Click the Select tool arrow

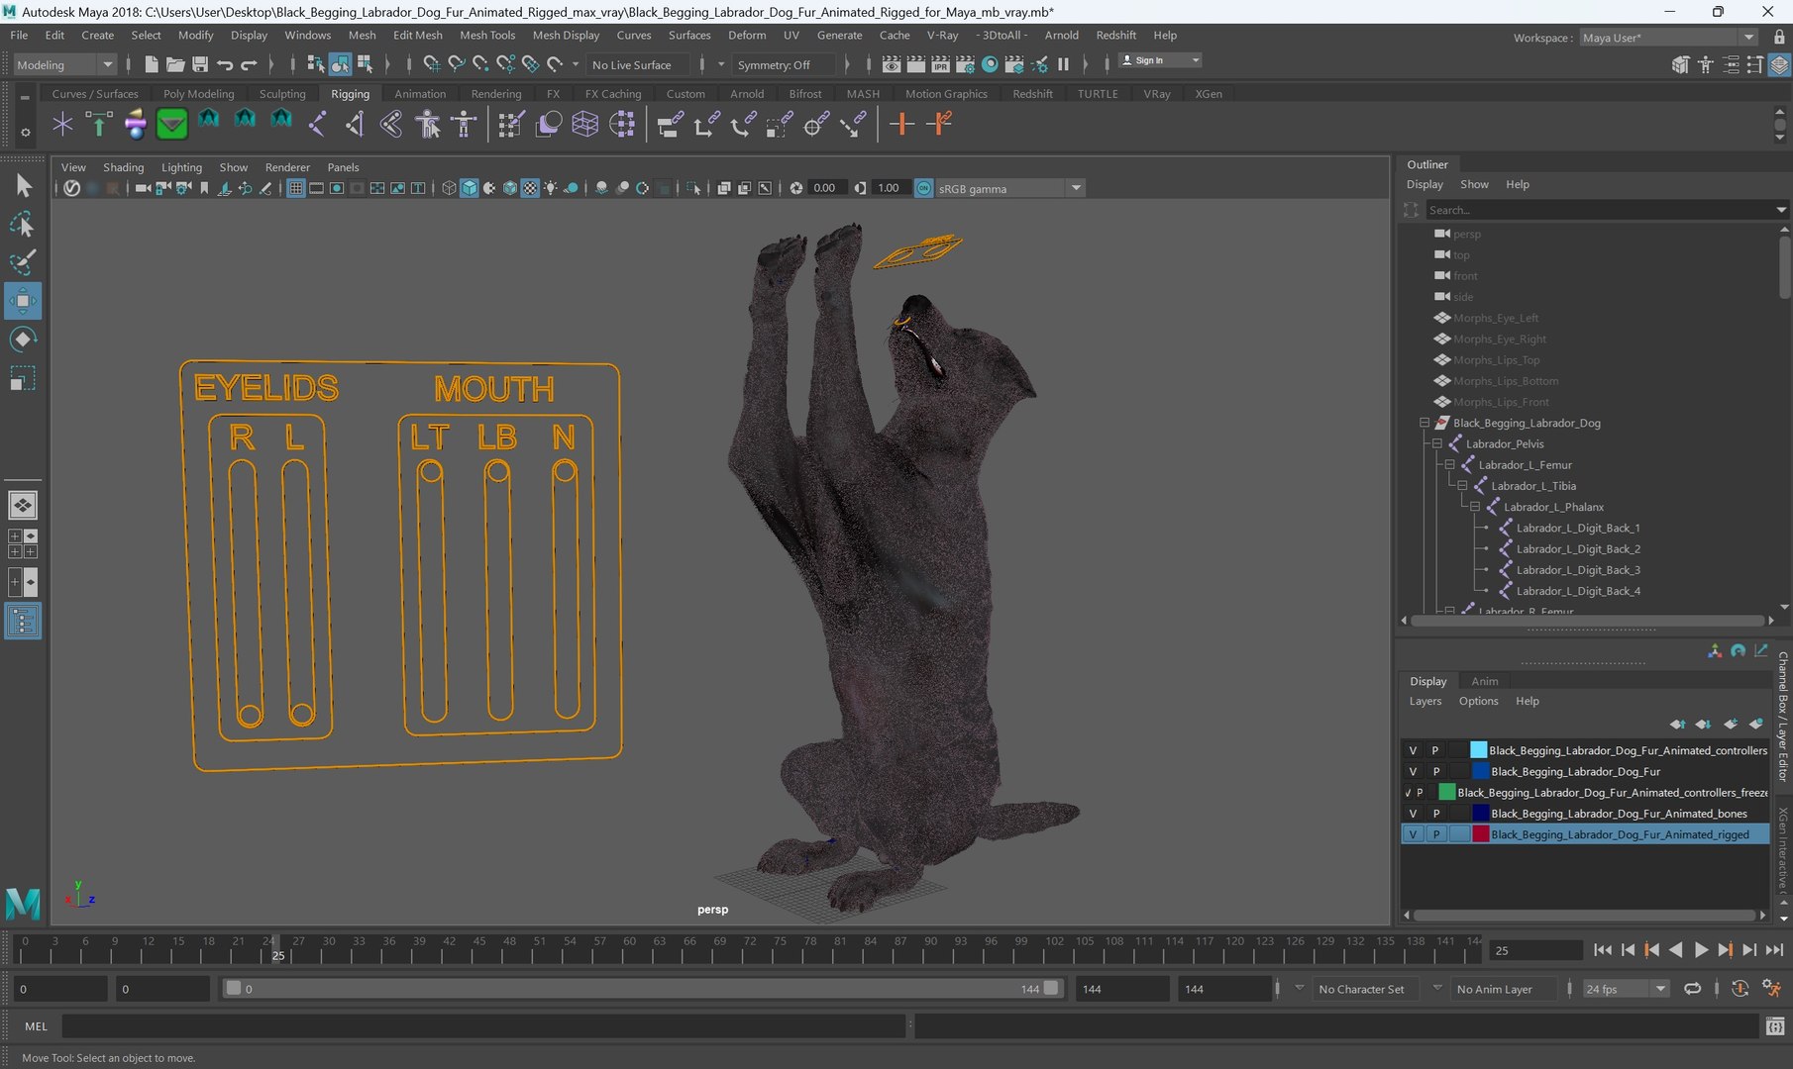click(x=23, y=186)
